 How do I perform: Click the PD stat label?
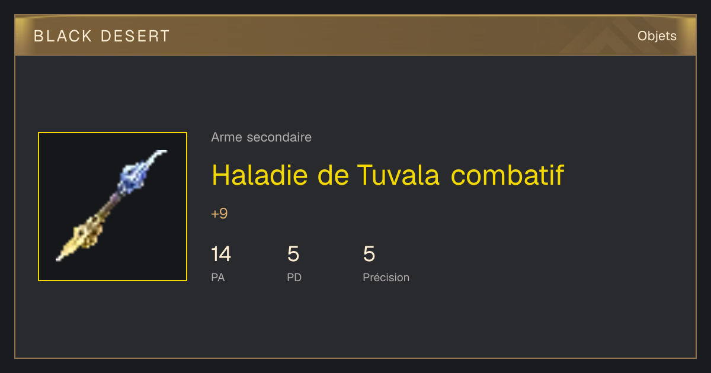(294, 277)
